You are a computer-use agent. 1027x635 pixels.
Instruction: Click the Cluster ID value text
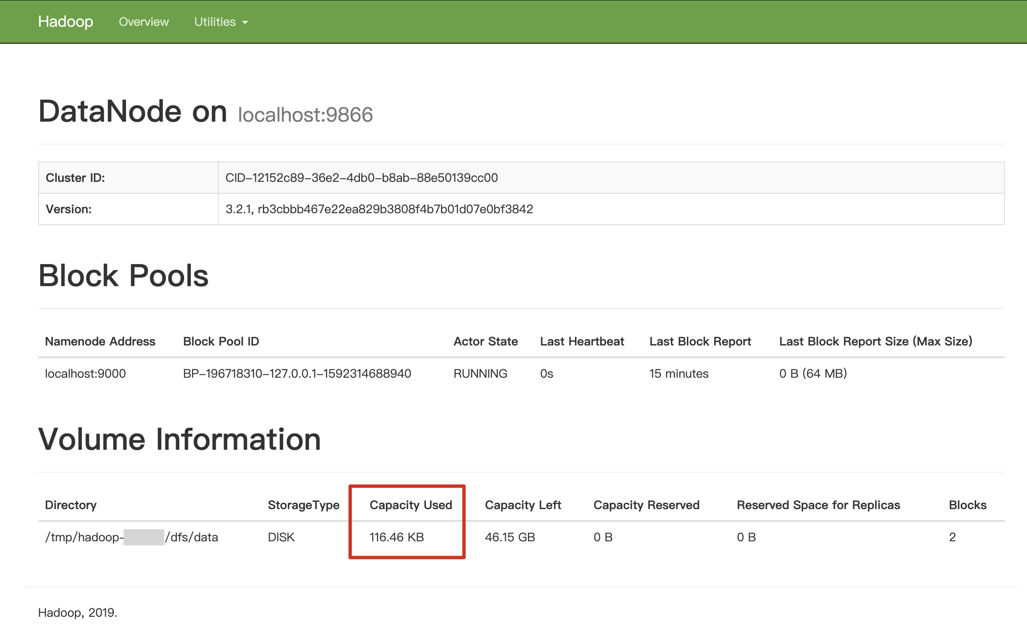tap(361, 178)
